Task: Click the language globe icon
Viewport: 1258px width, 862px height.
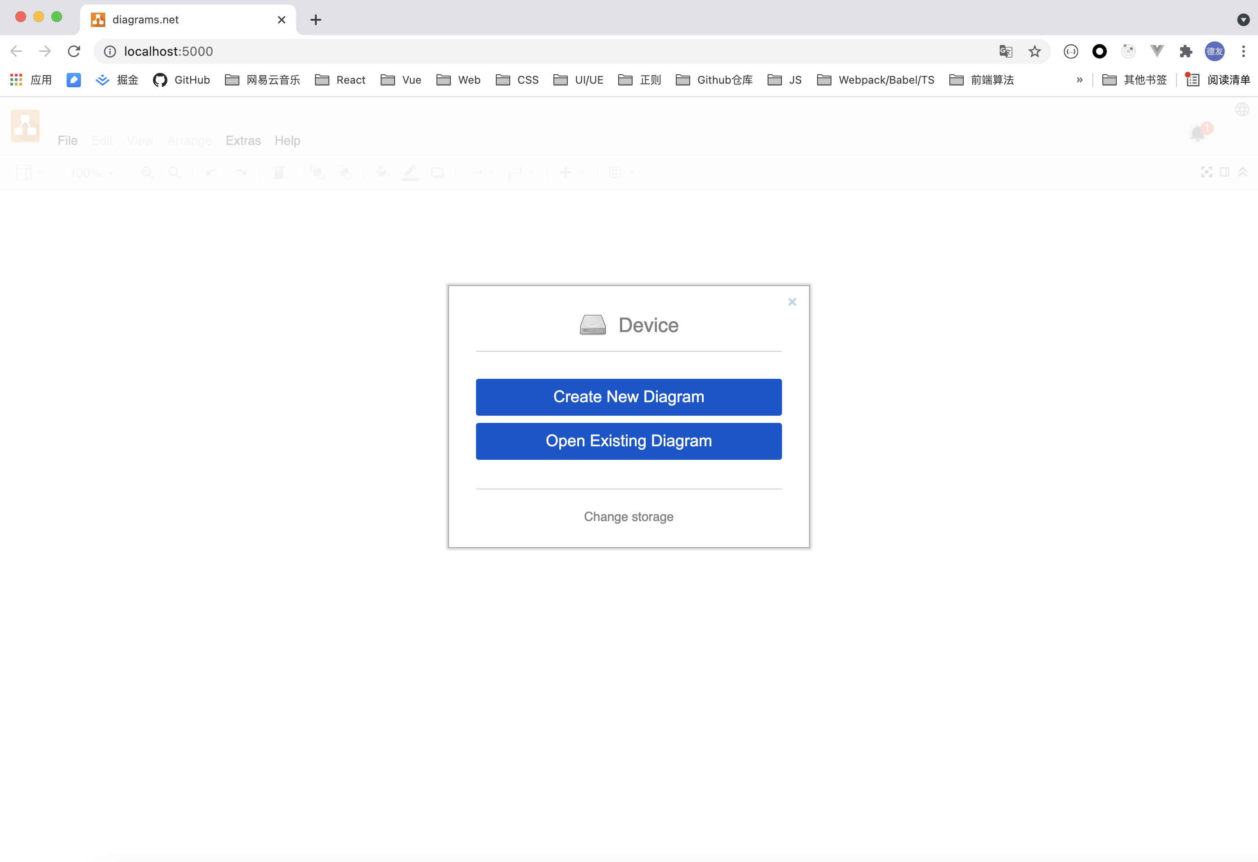Action: [x=1242, y=109]
